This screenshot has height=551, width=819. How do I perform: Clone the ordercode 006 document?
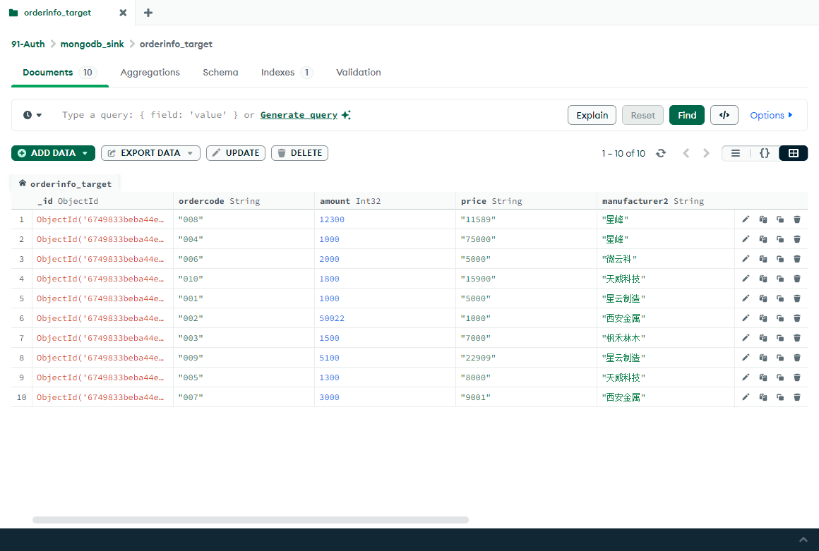click(x=780, y=259)
